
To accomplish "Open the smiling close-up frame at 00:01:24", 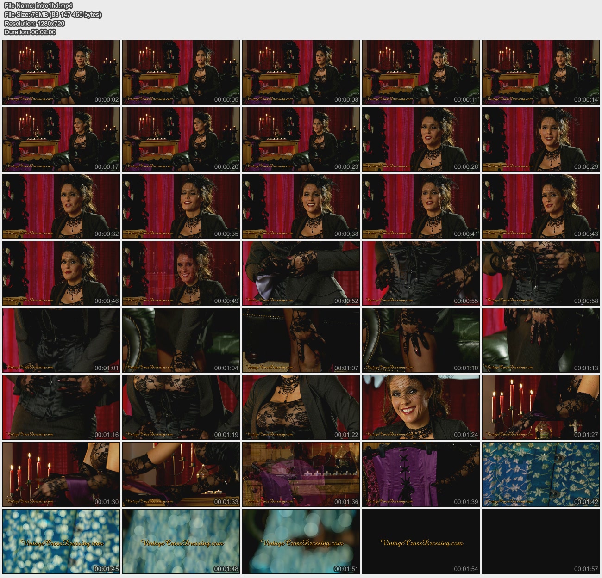I will [421, 407].
